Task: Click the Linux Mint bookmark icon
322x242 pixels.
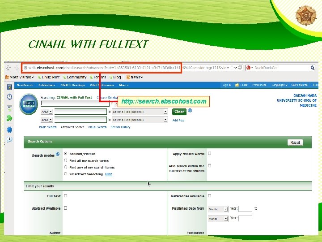Action: pyautogui.click(x=39, y=77)
